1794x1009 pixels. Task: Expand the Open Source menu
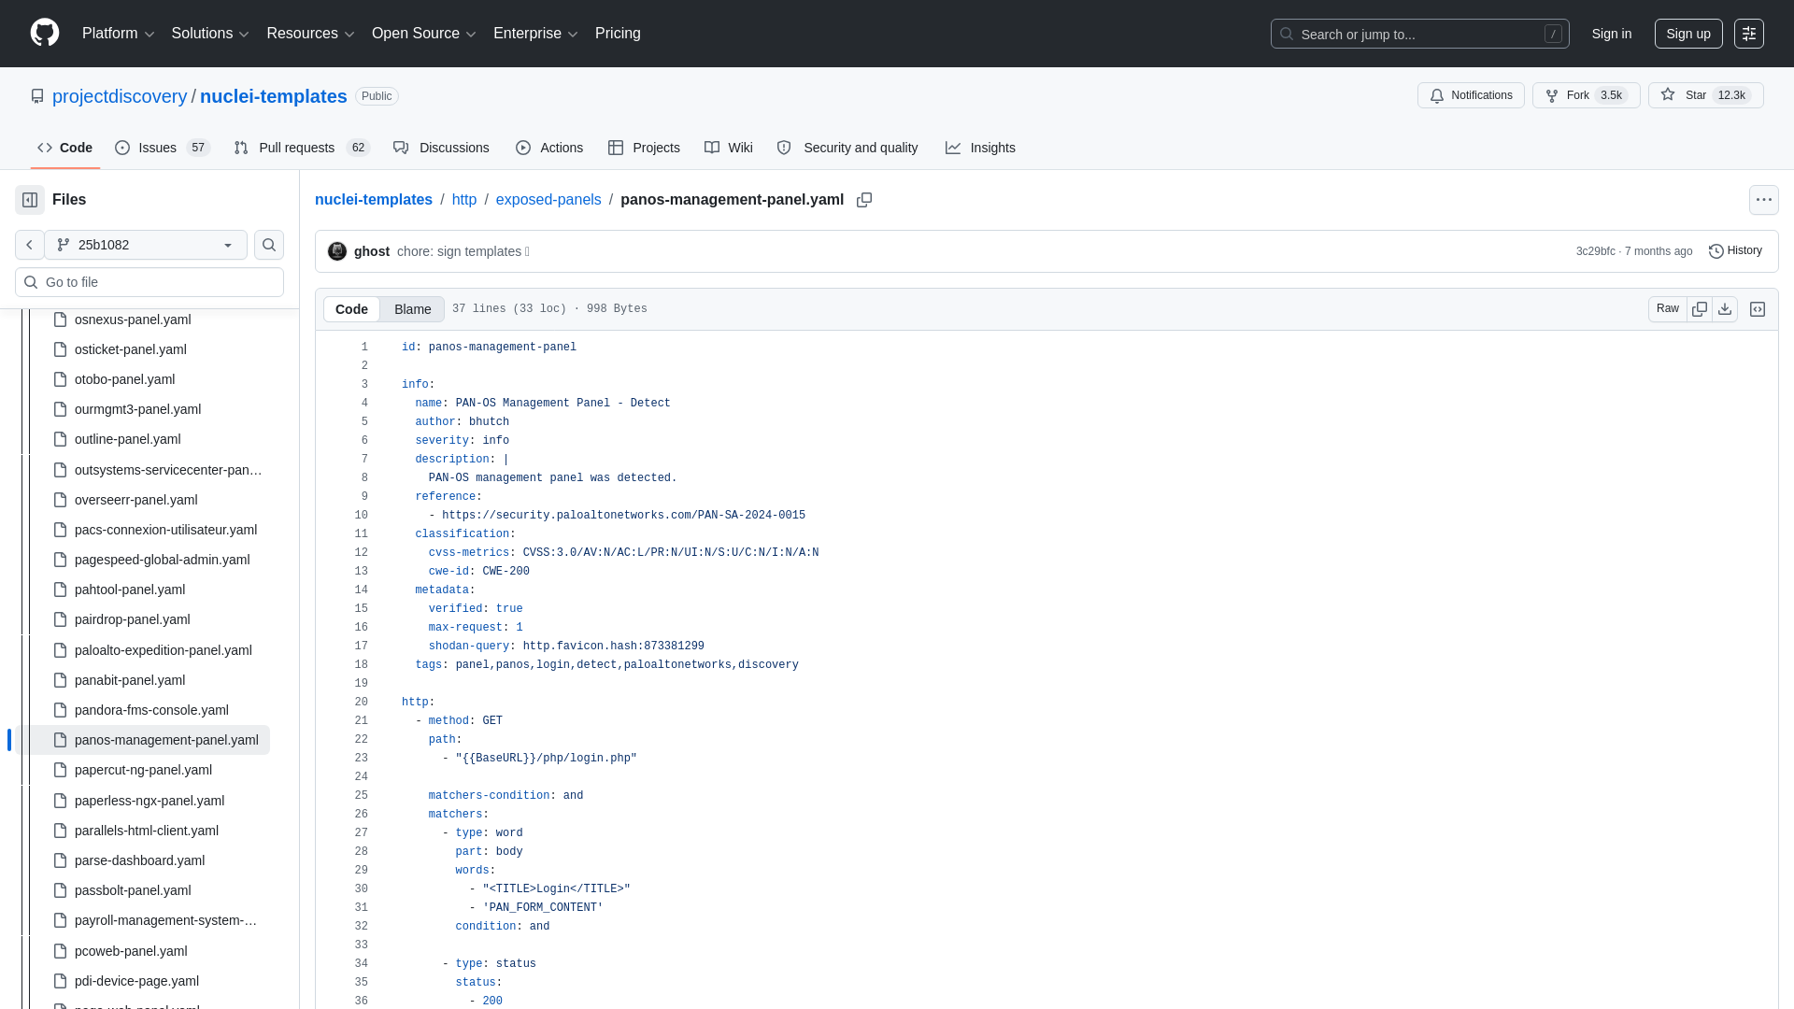coord(424,34)
